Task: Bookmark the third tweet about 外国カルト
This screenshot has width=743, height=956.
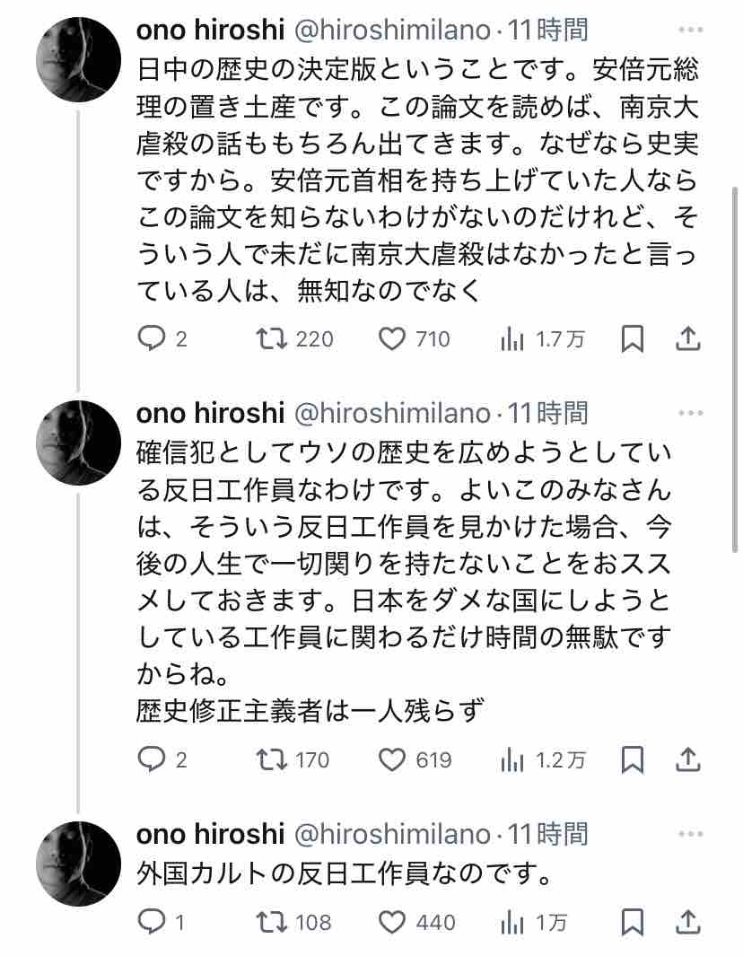Action: pos(633,922)
